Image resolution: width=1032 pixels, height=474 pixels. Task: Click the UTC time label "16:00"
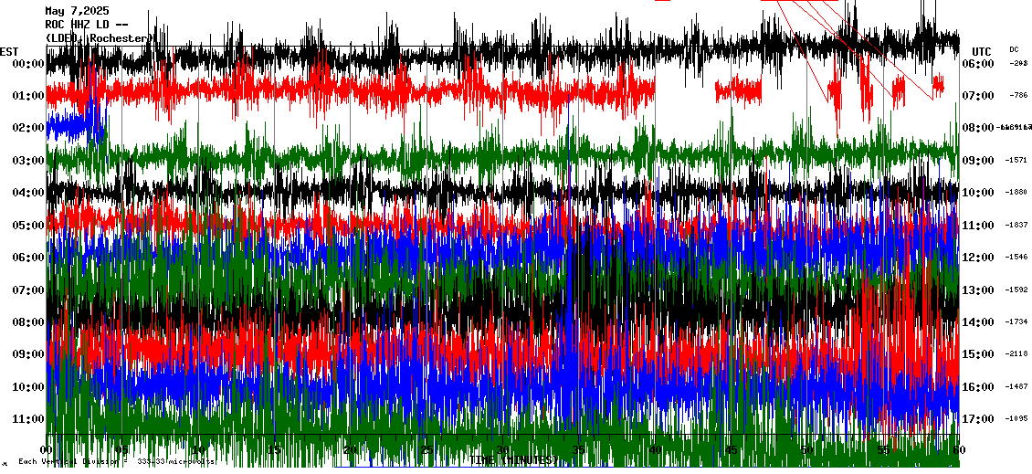[x=978, y=387]
